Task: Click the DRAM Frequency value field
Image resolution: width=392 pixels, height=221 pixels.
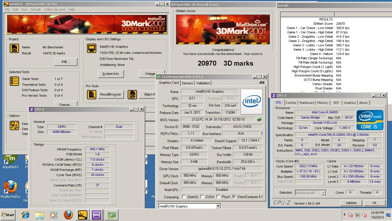Action: point(97,149)
